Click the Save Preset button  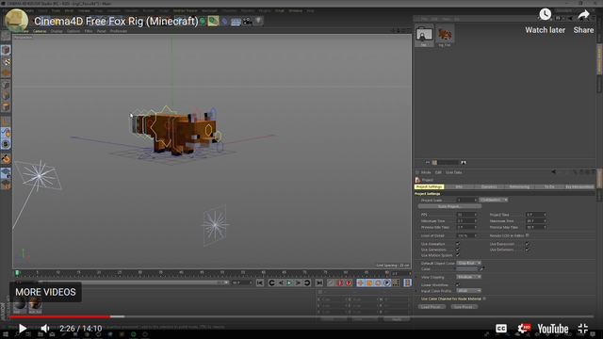click(x=464, y=307)
